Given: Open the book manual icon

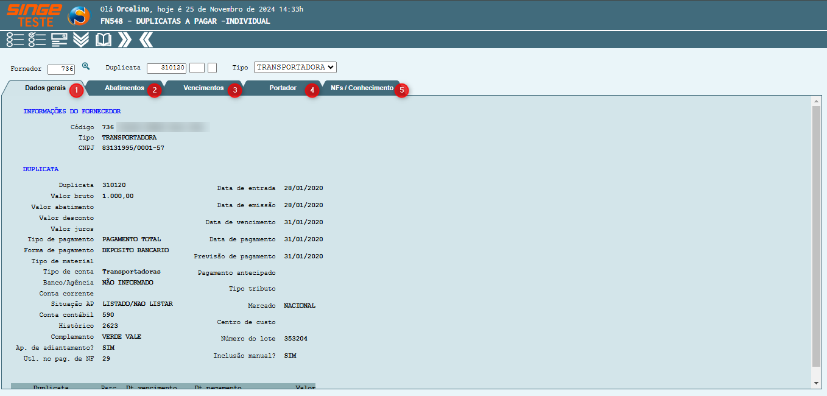Looking at the screenshot, I should click(x=104, y=40).
